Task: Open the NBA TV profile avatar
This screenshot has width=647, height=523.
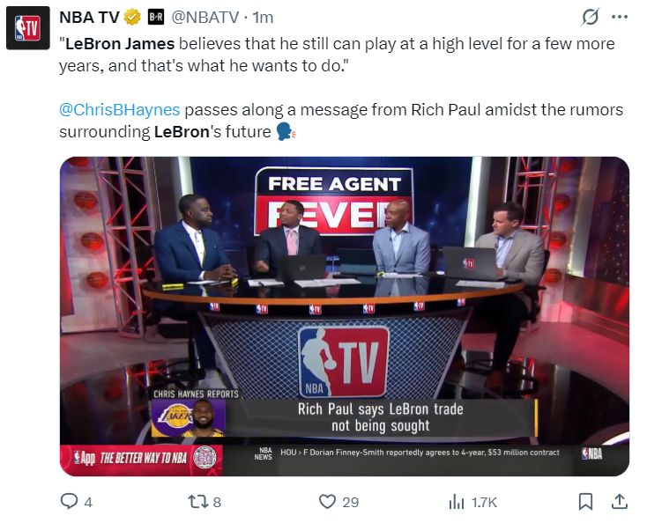Action: tap(28, 28)
